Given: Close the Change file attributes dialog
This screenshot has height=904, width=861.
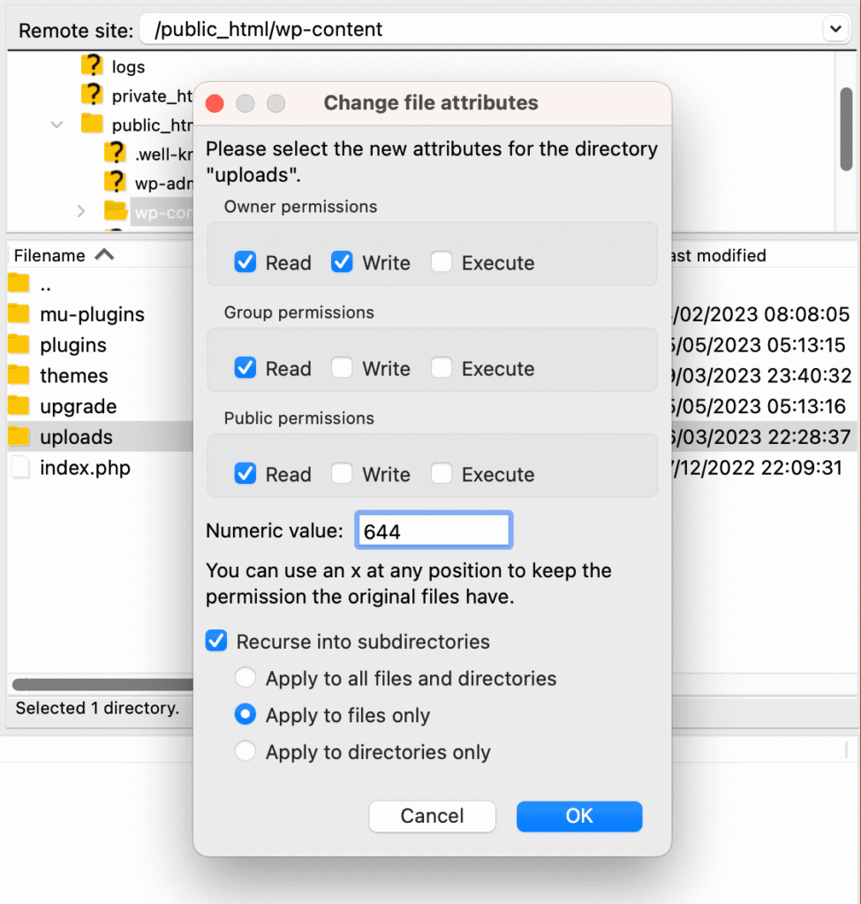Looking at the screenshot, I should pos(215,103).
